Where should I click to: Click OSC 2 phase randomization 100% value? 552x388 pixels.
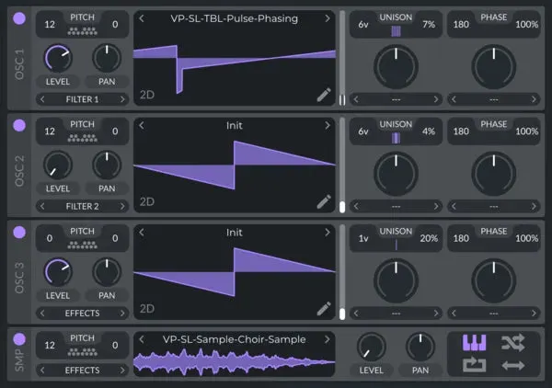pyautogui.click(x=527, y=131)
